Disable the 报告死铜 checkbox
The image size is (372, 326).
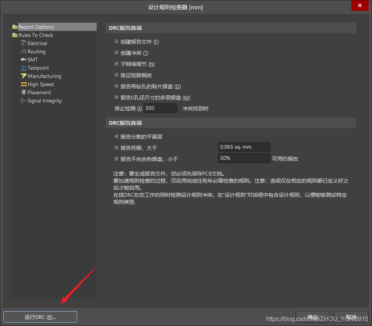pyautogui.click(x=116, y=148)
